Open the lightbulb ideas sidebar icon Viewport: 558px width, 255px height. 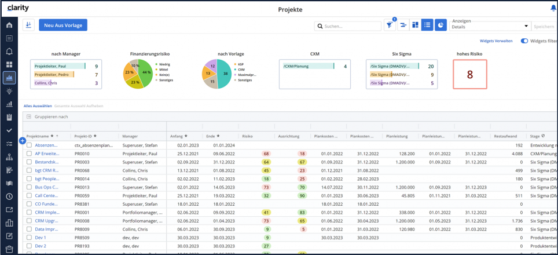click(9, 91)
